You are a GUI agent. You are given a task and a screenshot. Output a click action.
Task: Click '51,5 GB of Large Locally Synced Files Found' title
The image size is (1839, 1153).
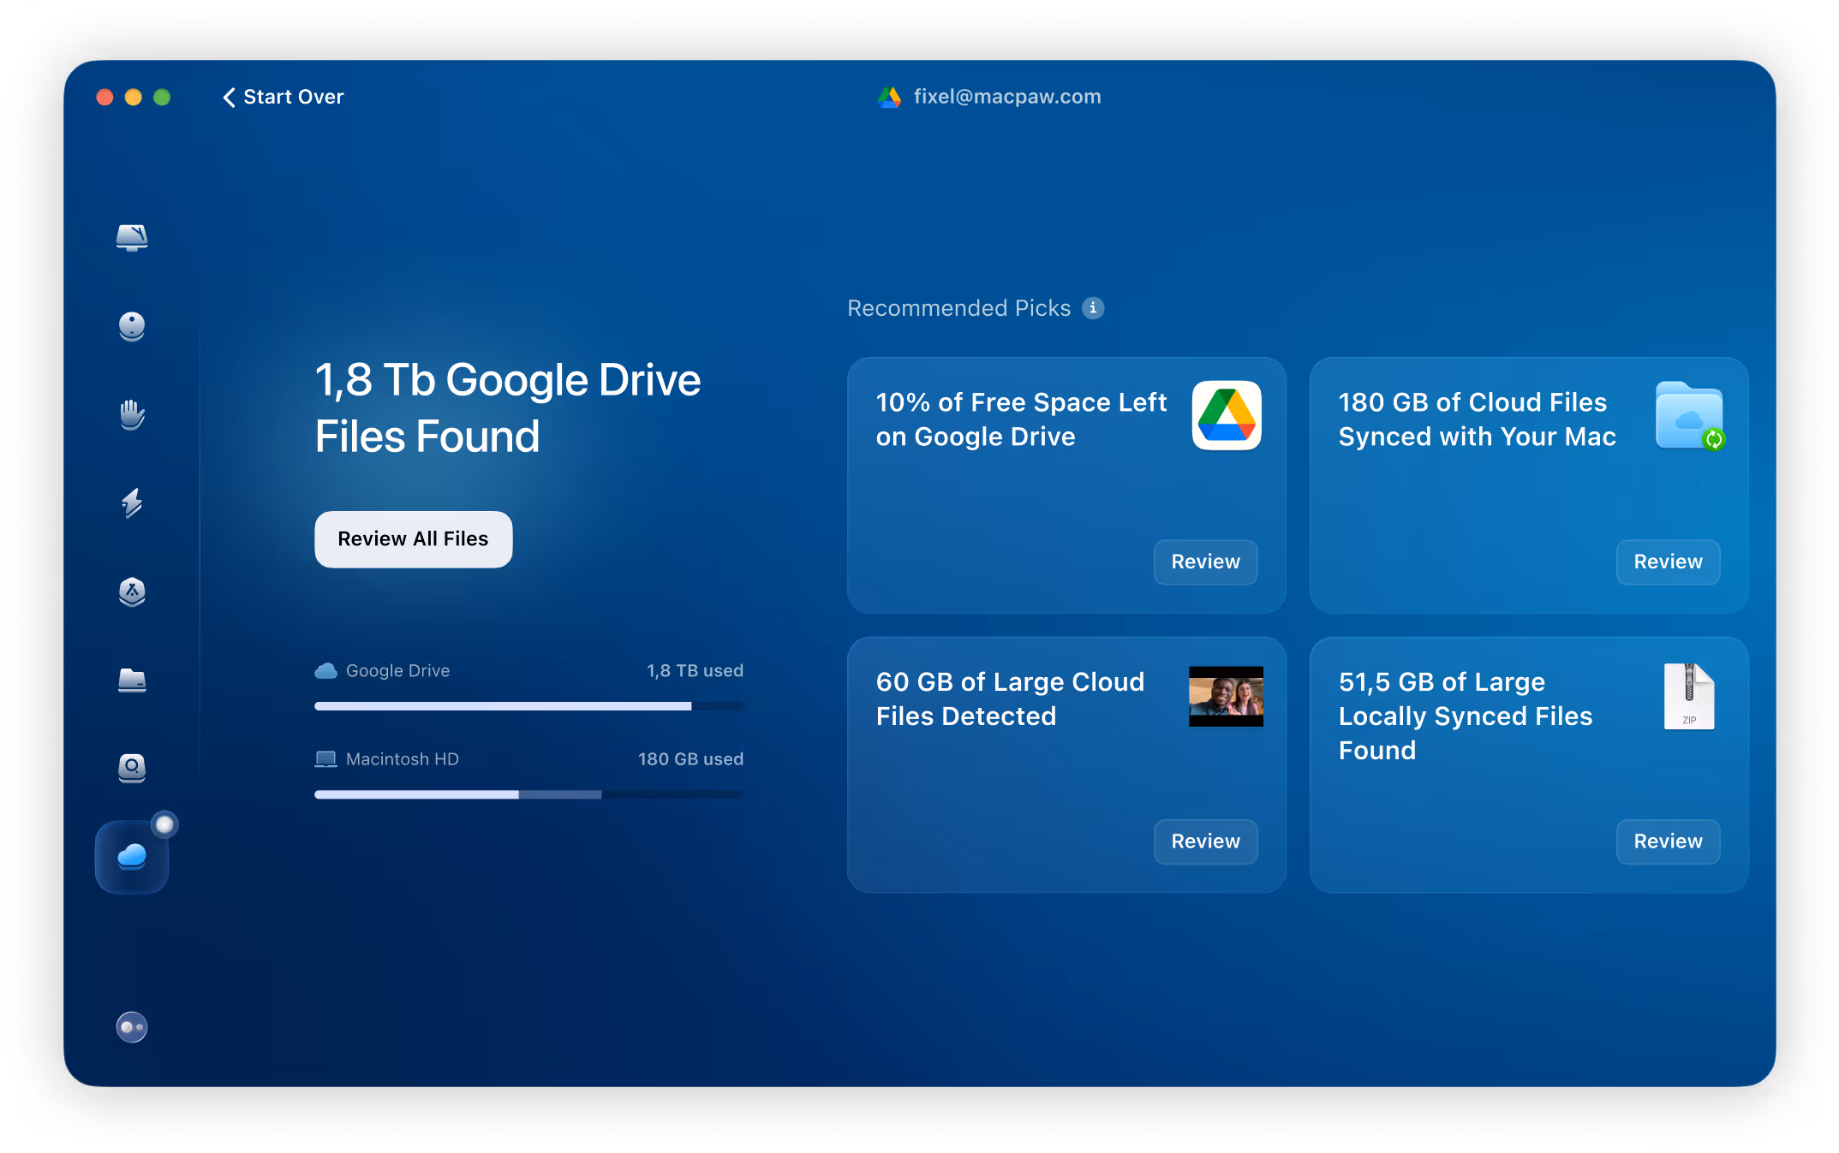[x=1465, y=716]
